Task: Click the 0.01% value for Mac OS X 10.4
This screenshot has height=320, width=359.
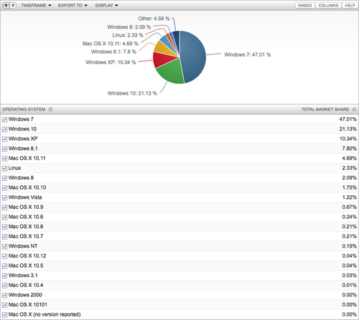Action: pyautogui.click(x=349, y=285)
